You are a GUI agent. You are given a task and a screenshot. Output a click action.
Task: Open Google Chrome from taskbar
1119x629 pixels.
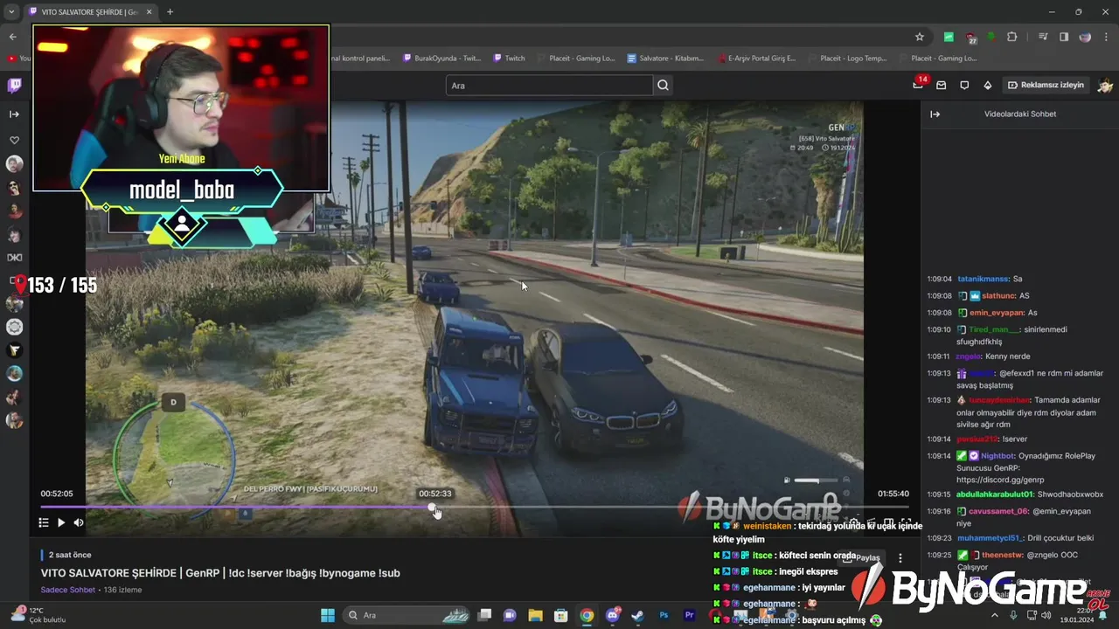(587, 615)
